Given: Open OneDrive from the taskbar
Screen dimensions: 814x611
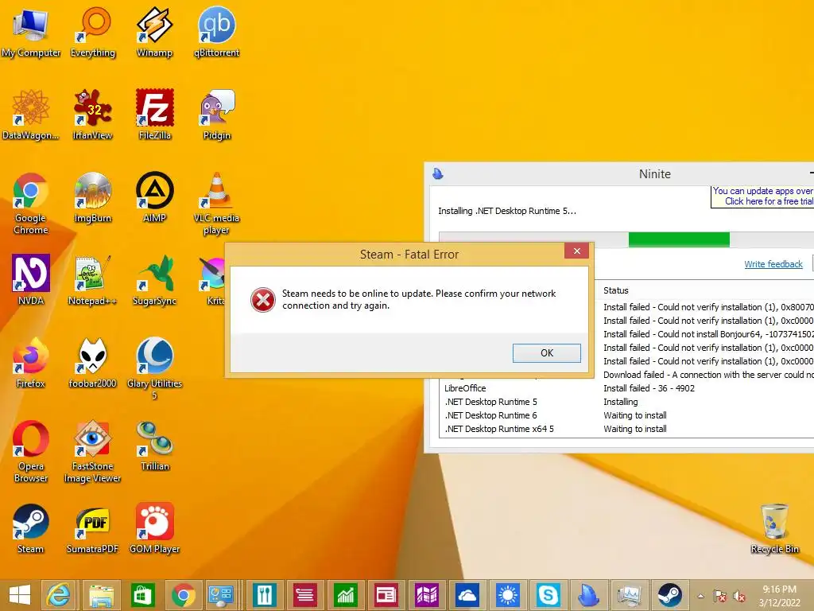Looking at the screenshot, I should pyautogui.click(x=467, y=595).
